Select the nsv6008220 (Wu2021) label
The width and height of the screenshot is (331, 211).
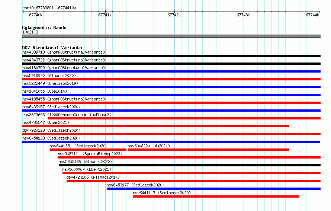tap(149, 146)
